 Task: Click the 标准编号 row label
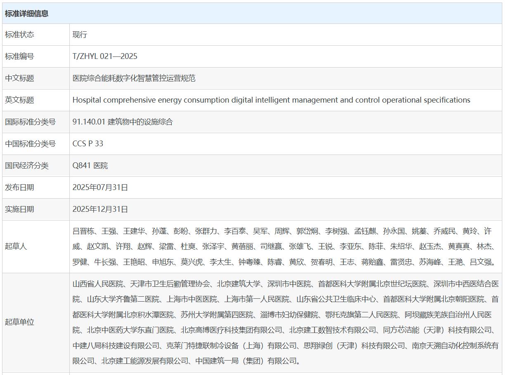pos(19,56)
